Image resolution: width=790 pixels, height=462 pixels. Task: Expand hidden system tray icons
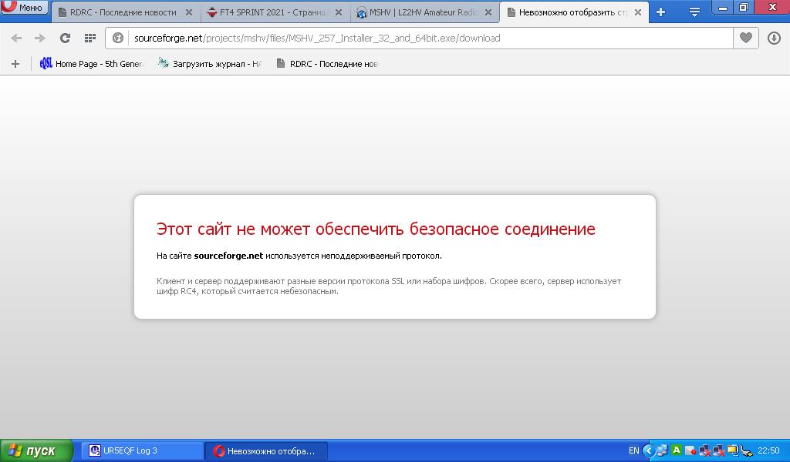coord(649,450)
